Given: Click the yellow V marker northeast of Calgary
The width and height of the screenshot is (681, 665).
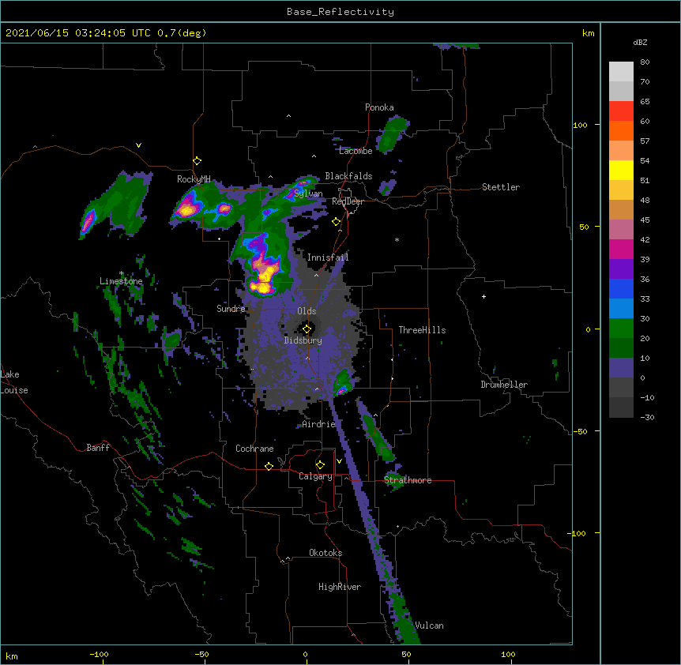Looking at the screenshot, I should pos(339,461).
